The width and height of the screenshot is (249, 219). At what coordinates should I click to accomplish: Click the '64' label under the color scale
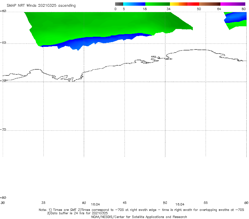coord(219,9)
